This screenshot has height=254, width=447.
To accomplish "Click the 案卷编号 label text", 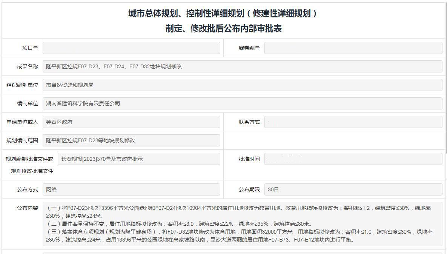I will tap(249, 48).
